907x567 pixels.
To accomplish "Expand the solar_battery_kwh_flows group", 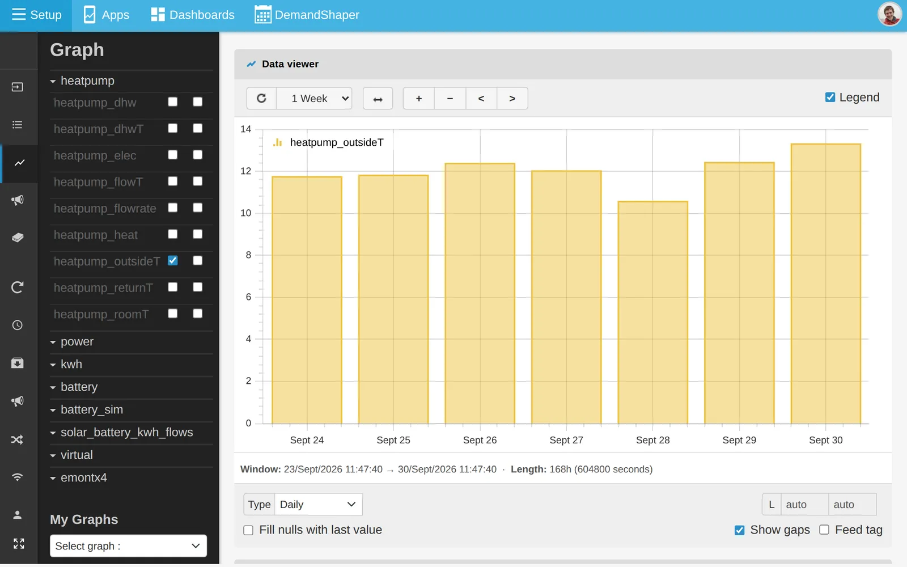I will pos(132,433).
